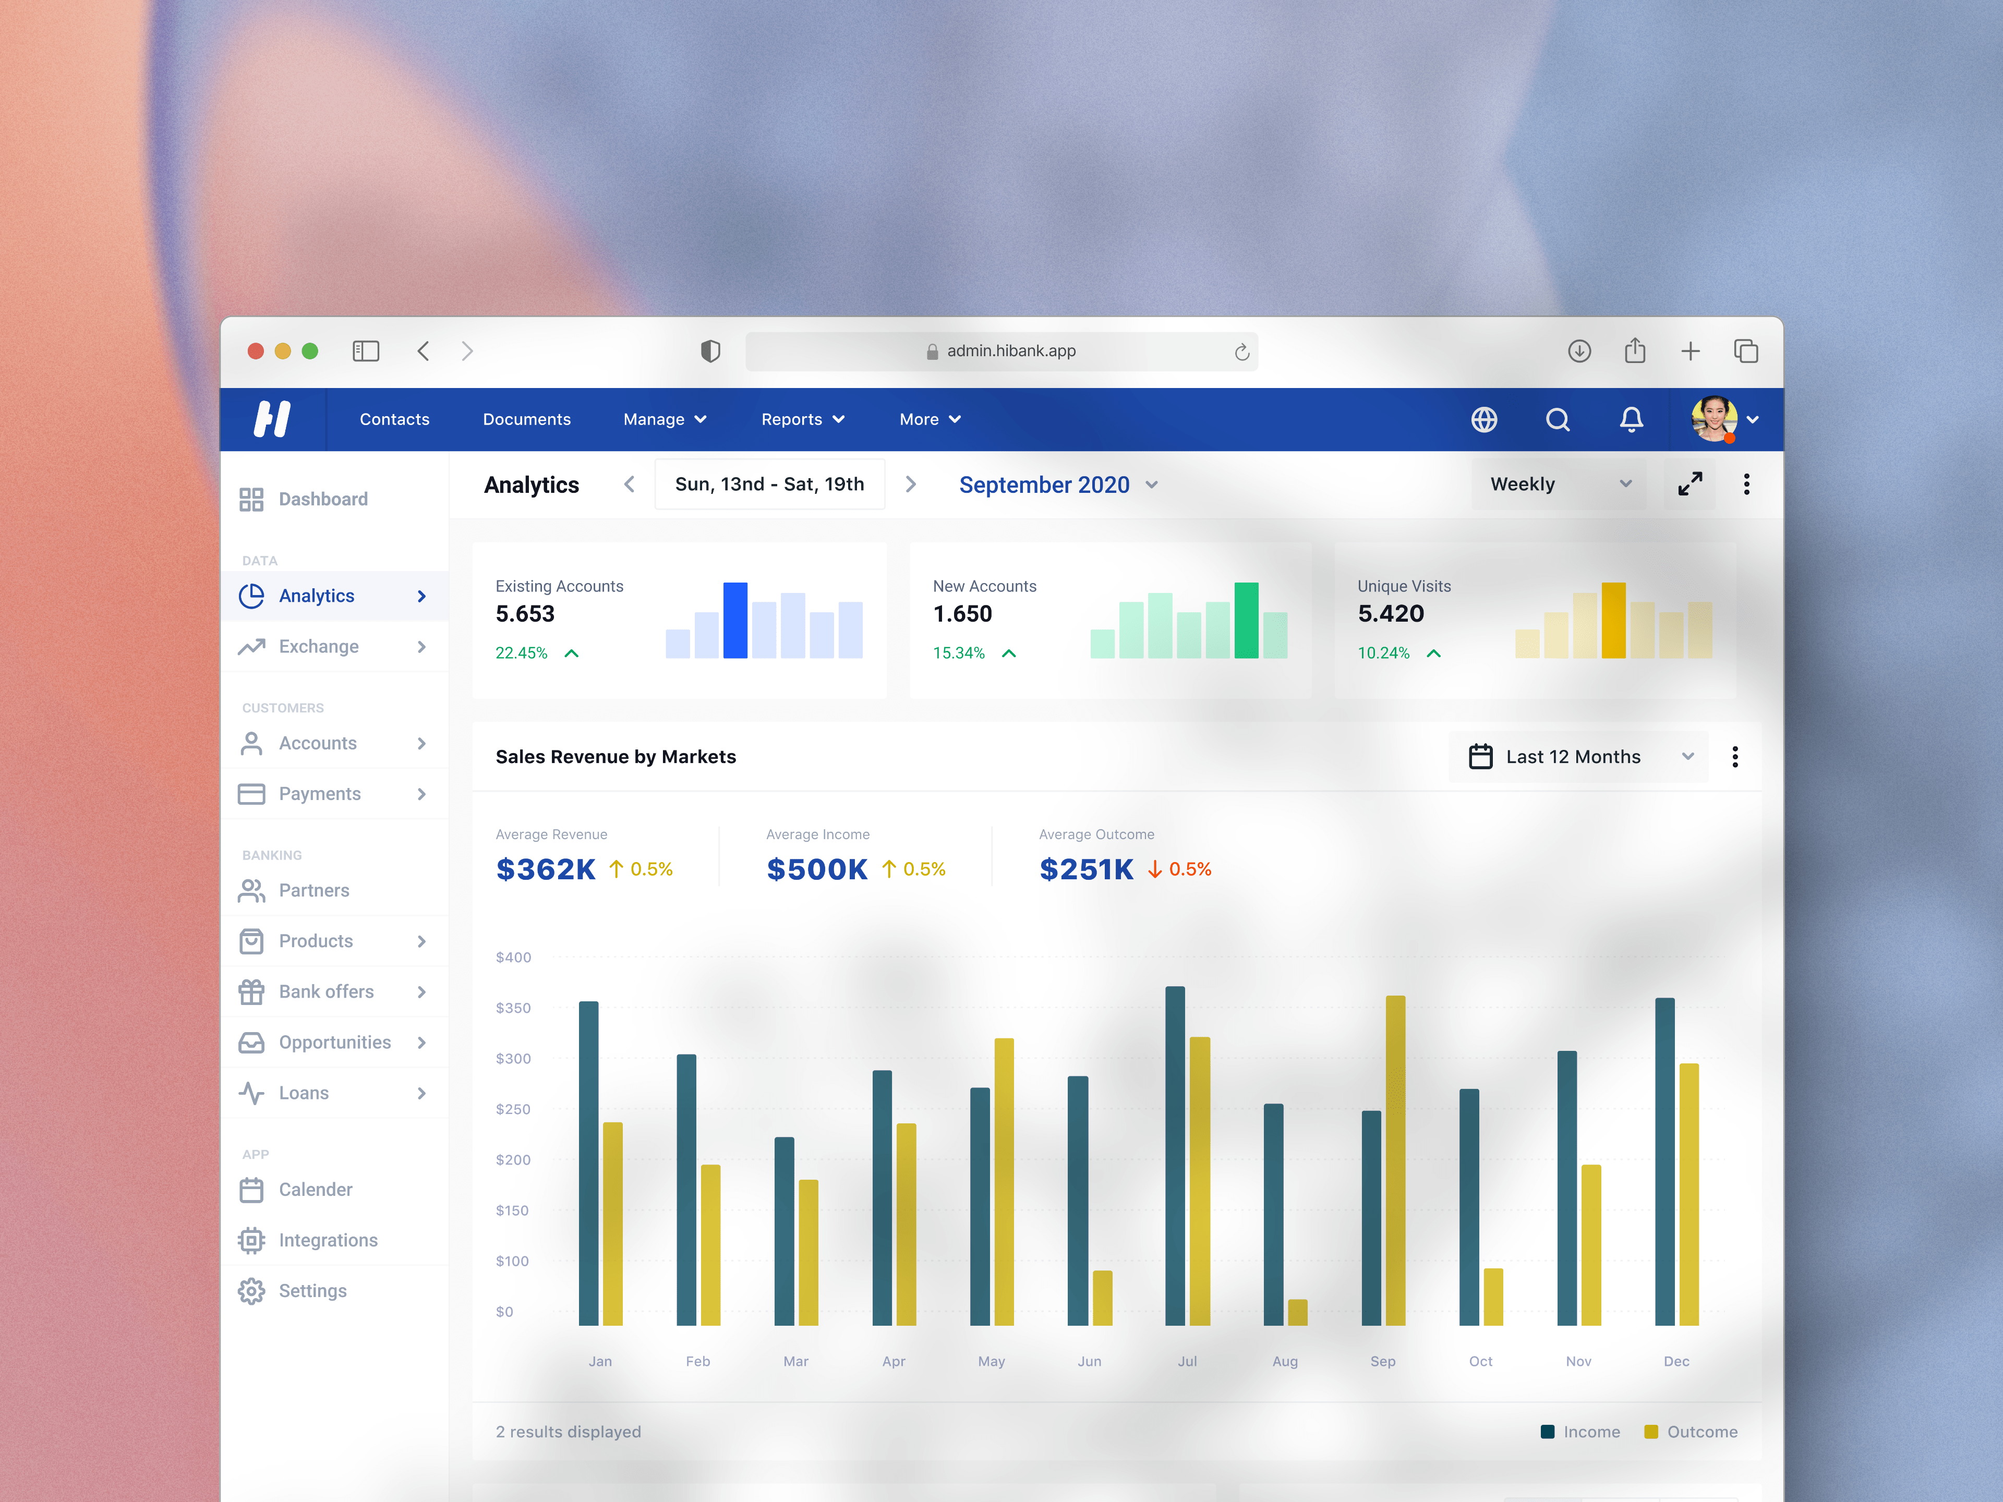Open search with magnifier icon
This screenshot has height=1502, width=2003.
click(1558, 419)
